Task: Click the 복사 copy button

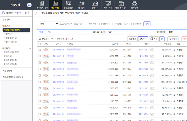Action: pyautogui.click(x=154, y=39)
